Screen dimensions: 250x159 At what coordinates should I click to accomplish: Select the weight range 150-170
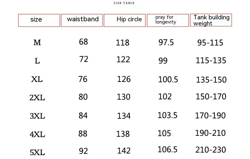pos(211,96)
